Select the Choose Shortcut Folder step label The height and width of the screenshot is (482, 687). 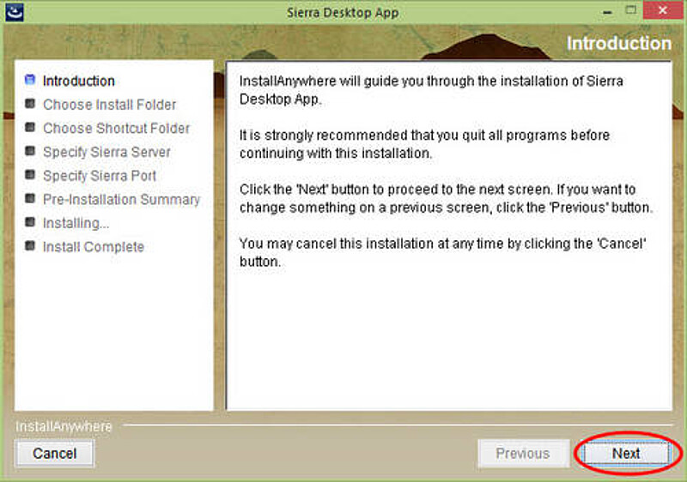click(116, 128)
